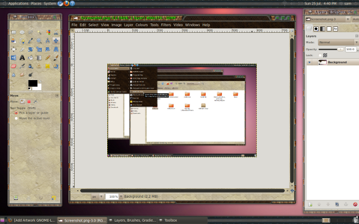This screenshot has width=359, height=224.
Task: Select the Foreground Select tool
Action: 14,41
